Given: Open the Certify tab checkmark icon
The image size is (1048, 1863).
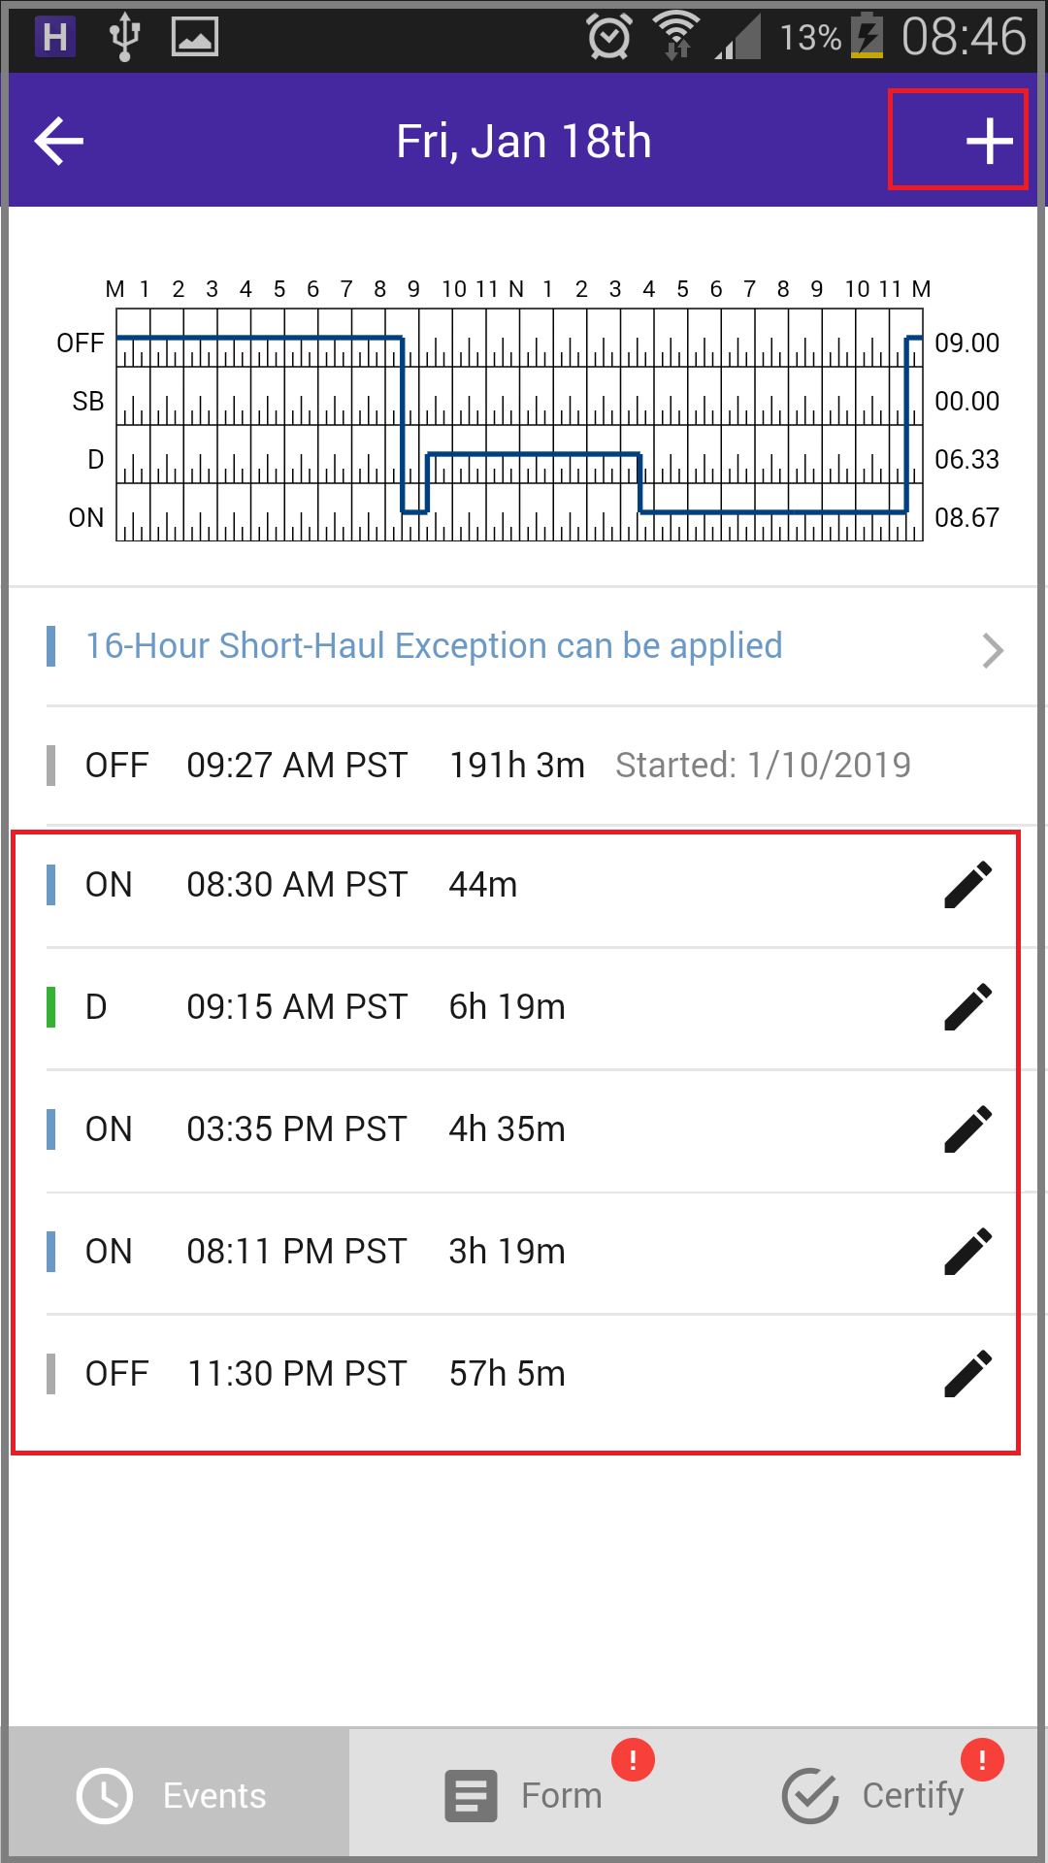Looking at the screenshot, I should click(809, 1796).
